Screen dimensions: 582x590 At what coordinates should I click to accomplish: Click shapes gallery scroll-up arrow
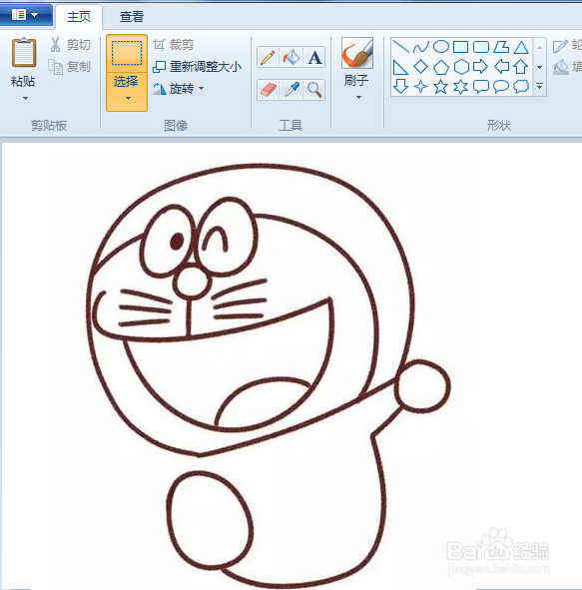coord(539,47)
